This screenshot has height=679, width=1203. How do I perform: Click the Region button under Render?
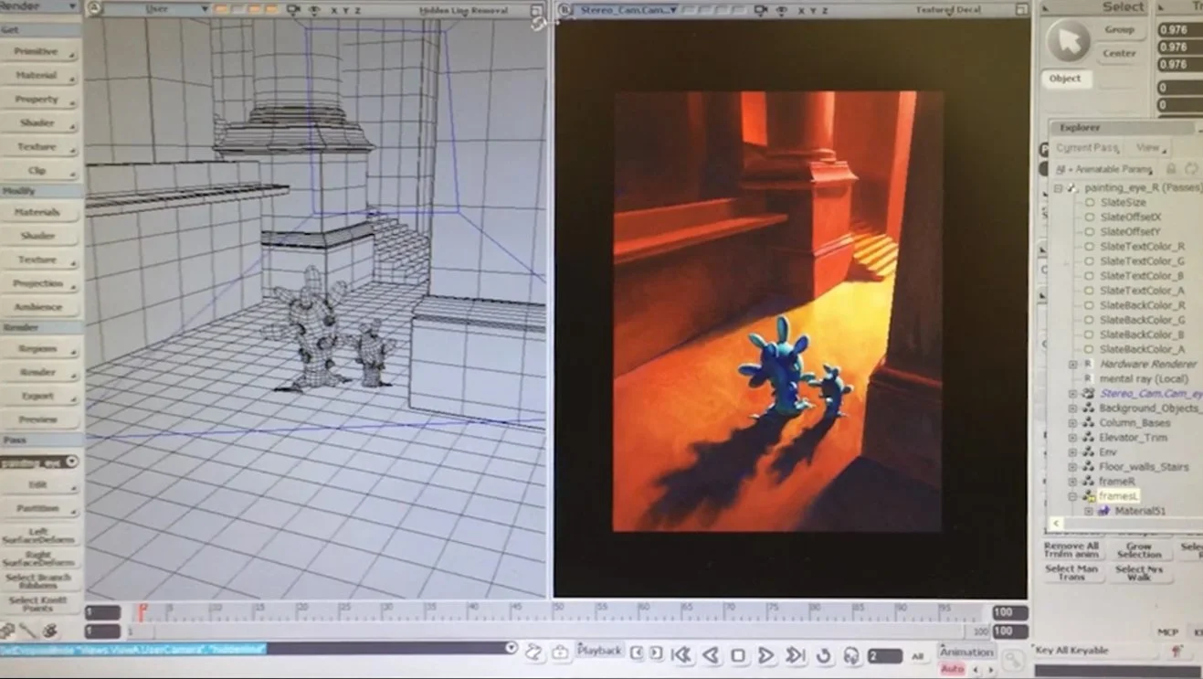pyautogui.click(x=37, y=349)
